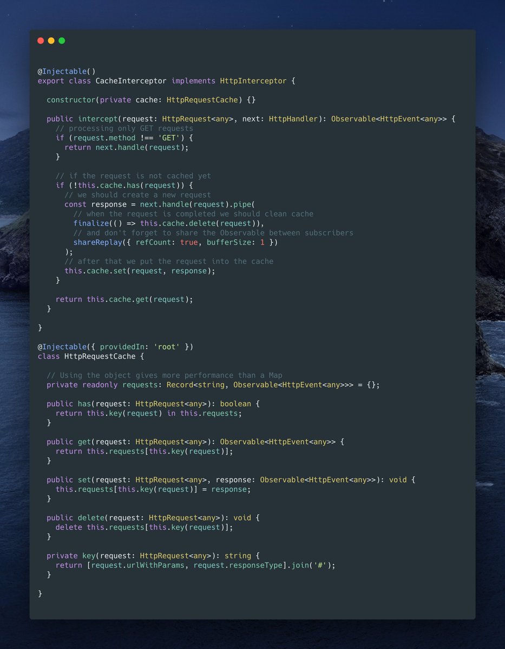Click the 'providedIn' property
This screenshot has height=649, width=505.
pyautogui.click(x=122, y=347)
